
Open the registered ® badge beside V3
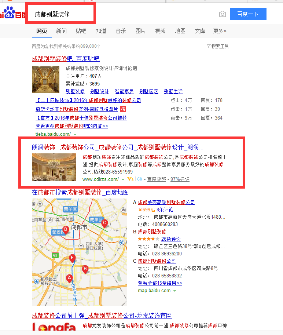(140, 179)
